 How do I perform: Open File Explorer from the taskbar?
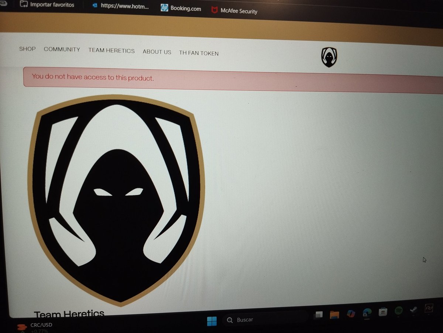coord(334,314)
